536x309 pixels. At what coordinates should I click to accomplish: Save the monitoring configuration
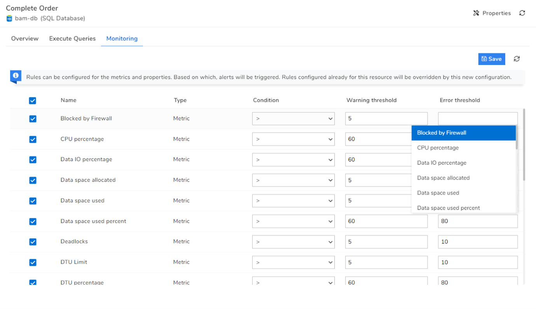[492, 59]
